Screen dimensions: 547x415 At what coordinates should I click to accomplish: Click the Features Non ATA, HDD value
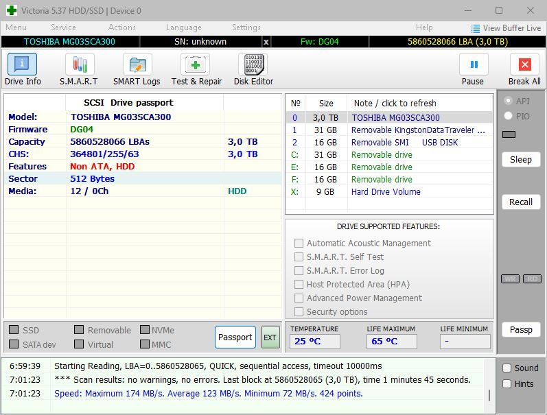102,167
